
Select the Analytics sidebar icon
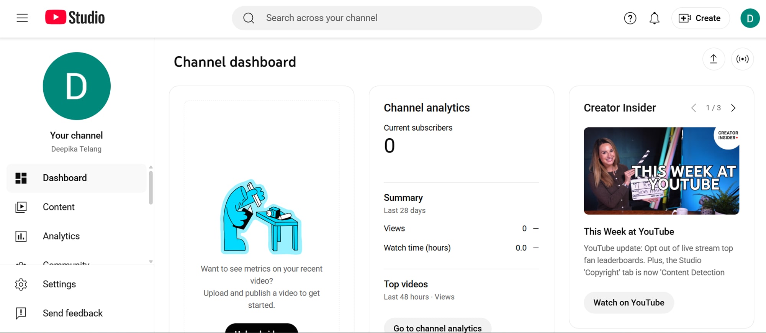point(21,236)
